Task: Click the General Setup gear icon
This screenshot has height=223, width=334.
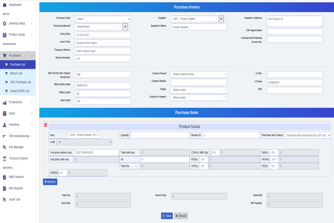Action: tap(5, 24)
